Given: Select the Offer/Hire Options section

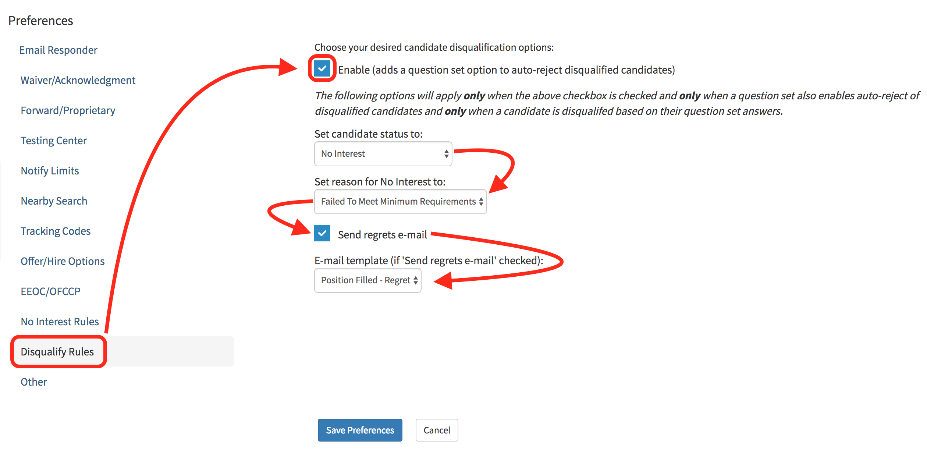Looking at the screenshot, I should coord(62,261).
